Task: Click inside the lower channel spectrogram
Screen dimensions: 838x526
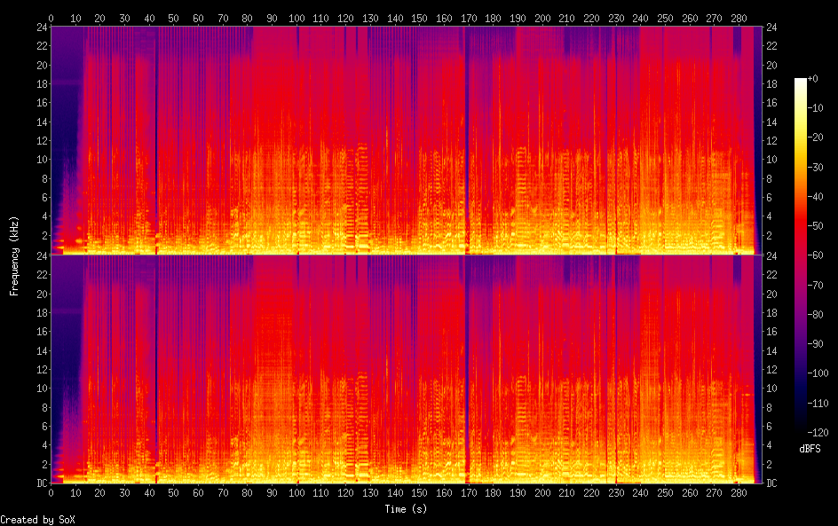Action: coord(407,369)
